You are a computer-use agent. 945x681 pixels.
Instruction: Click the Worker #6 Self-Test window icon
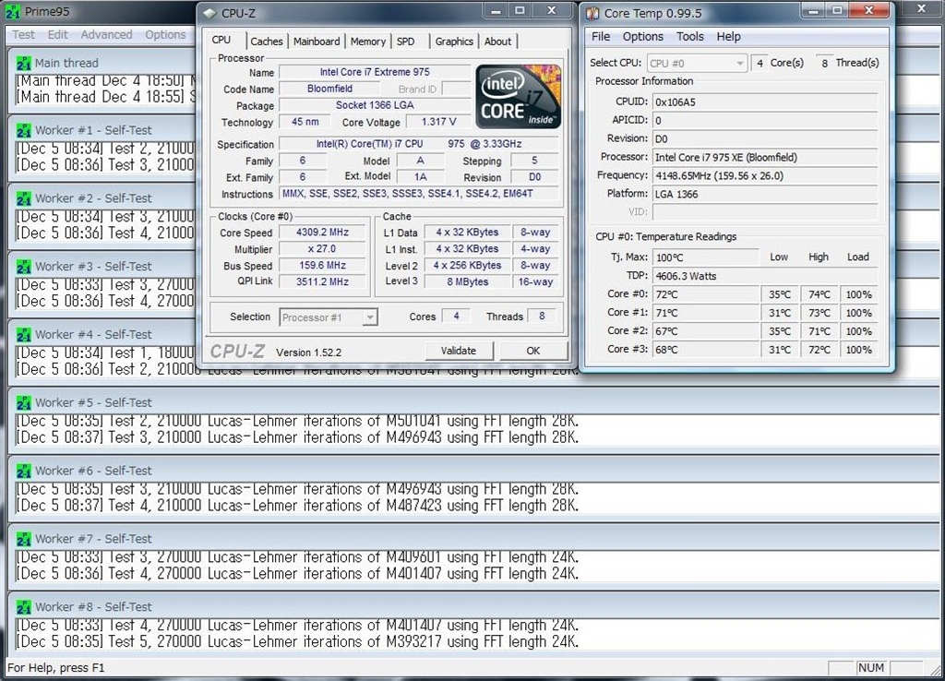click(24, 471)
